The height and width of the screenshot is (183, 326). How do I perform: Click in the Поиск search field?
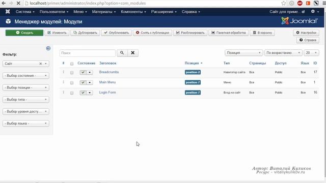(88, 53)
